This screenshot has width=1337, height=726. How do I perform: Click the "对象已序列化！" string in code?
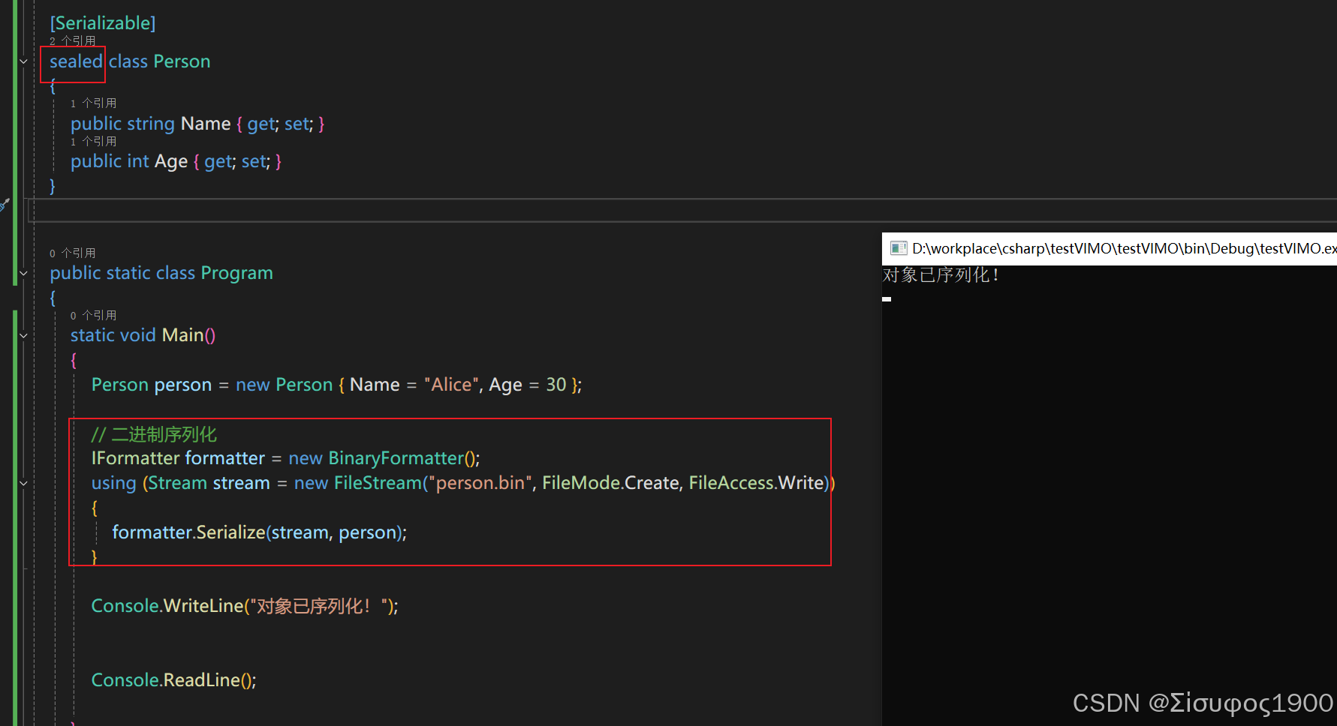click(319, 606)
